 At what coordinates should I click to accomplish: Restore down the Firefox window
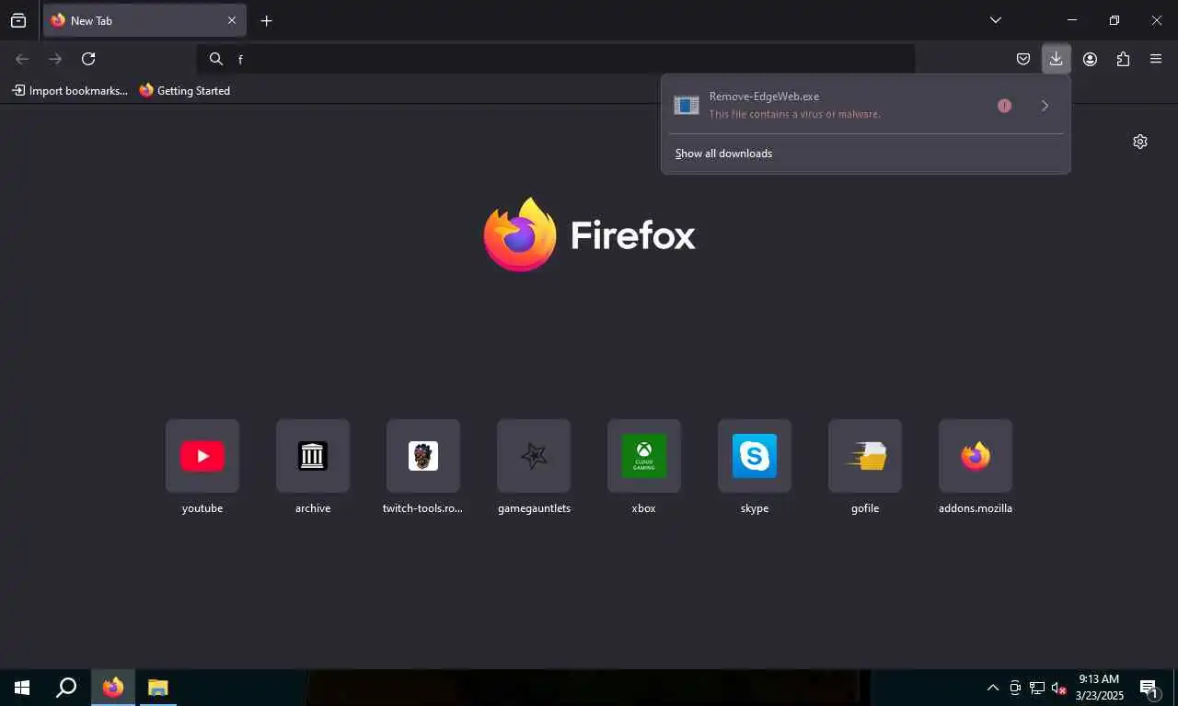pyautogui.click(x=1114, y=20)
